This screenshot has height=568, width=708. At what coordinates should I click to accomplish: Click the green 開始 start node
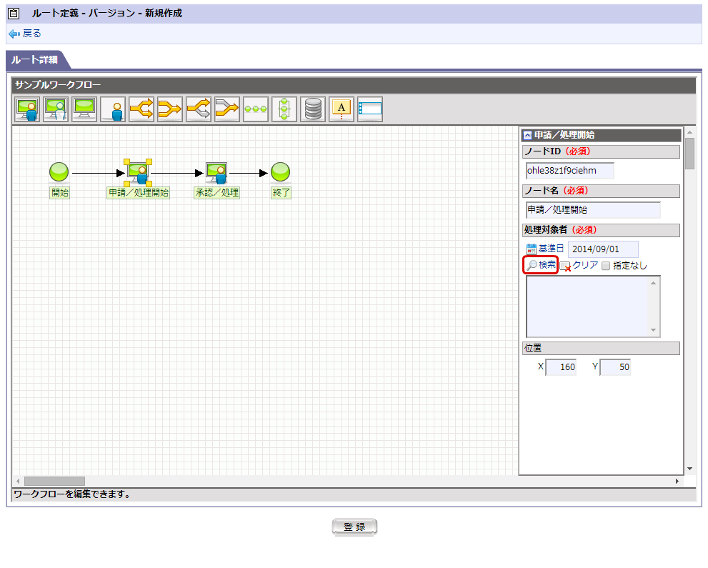pos(59,172)
